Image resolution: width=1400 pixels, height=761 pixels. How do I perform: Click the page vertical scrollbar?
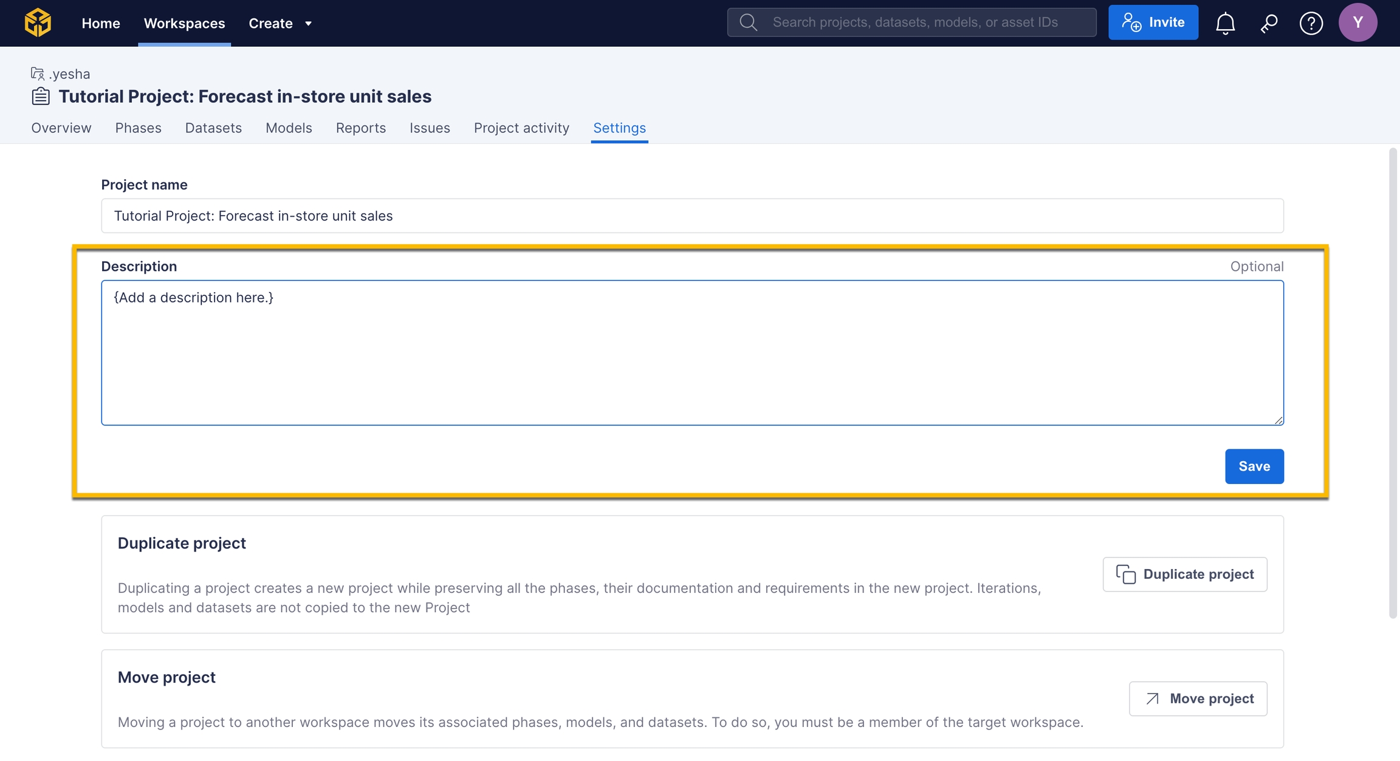pyautogui.click(x=1393, y=383)
